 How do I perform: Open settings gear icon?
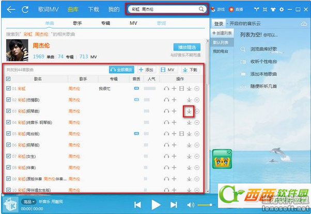click(282, 9)
